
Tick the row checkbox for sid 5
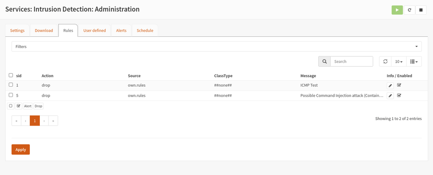coord(11,95)
